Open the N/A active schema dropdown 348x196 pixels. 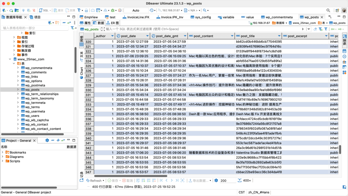(192, 10)
